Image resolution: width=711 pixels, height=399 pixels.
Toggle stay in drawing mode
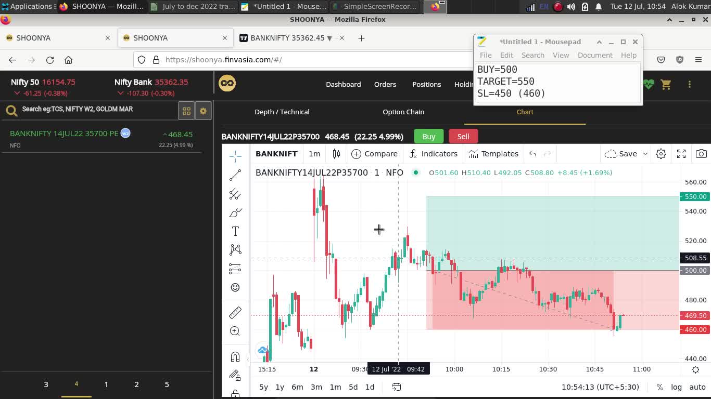tap(235, 375)
